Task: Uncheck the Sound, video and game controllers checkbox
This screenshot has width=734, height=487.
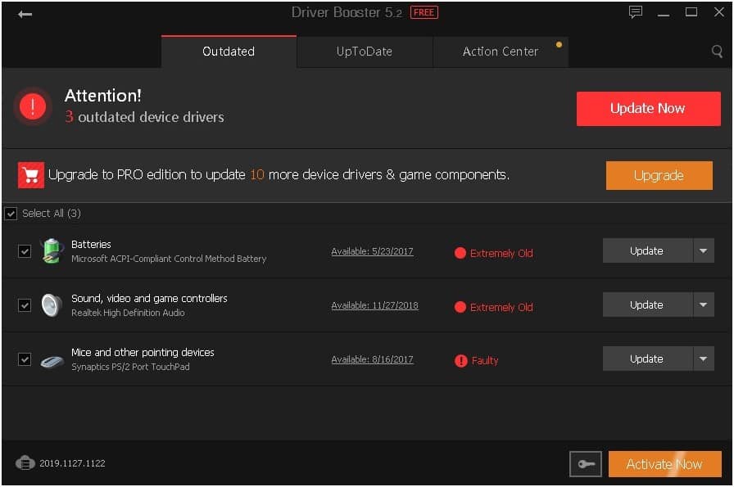Action: click(x=25, y=305)
